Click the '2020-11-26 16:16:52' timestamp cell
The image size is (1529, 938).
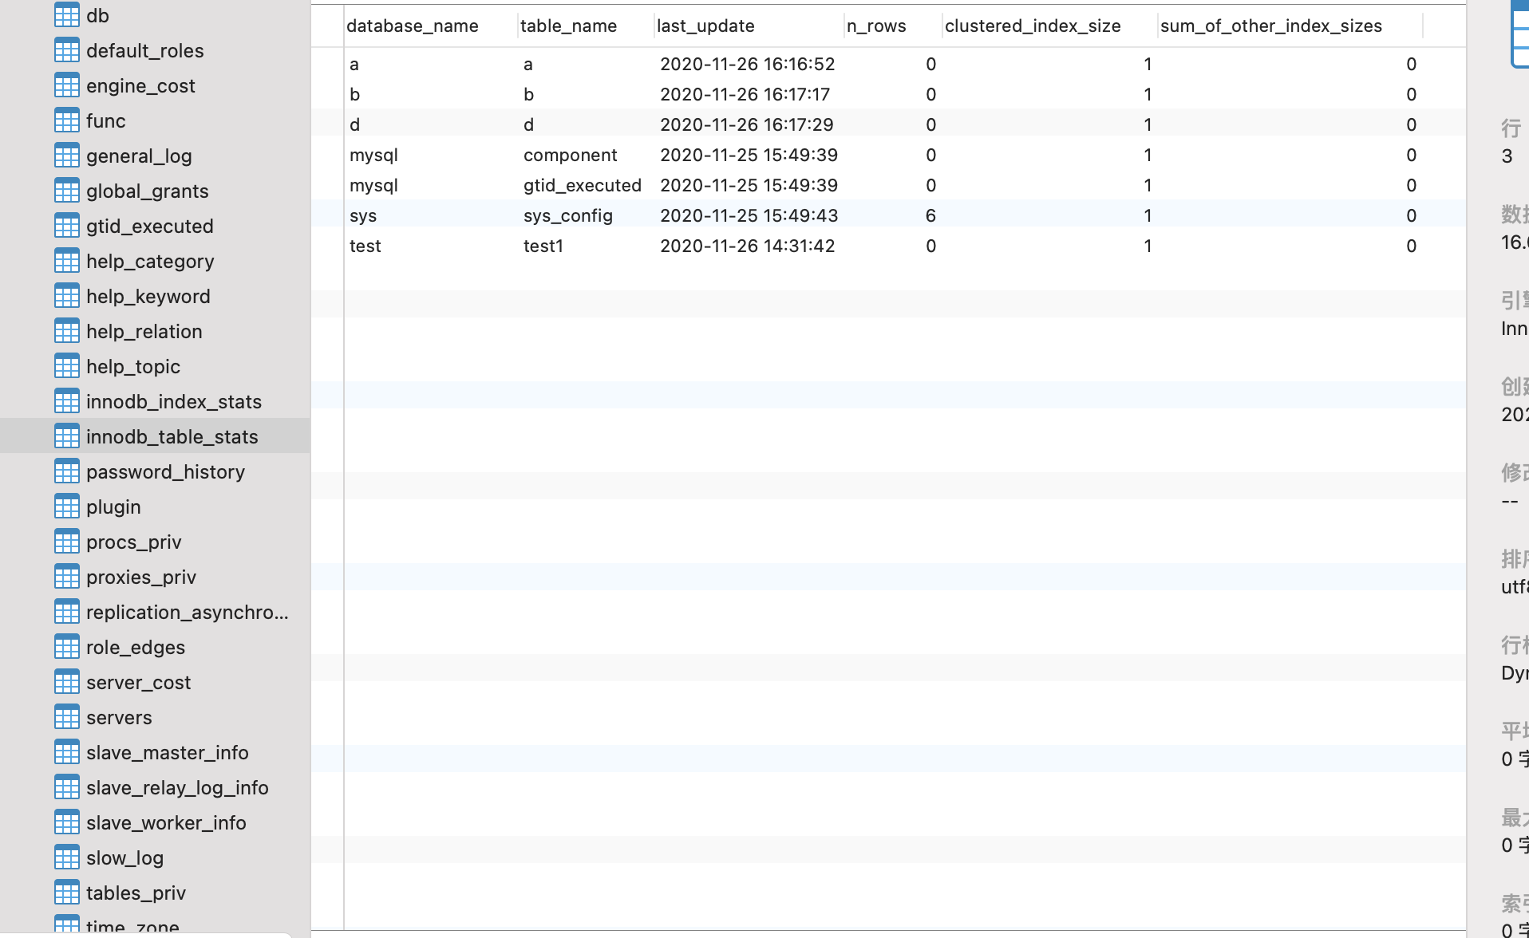click(x=748, y=64)
